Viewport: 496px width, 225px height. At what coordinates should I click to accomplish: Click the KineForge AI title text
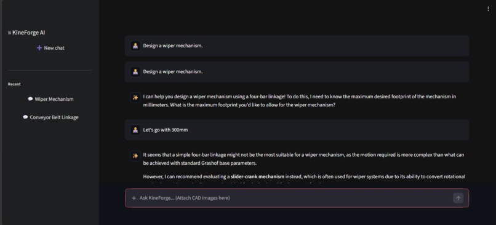click(x=28, y=33)
